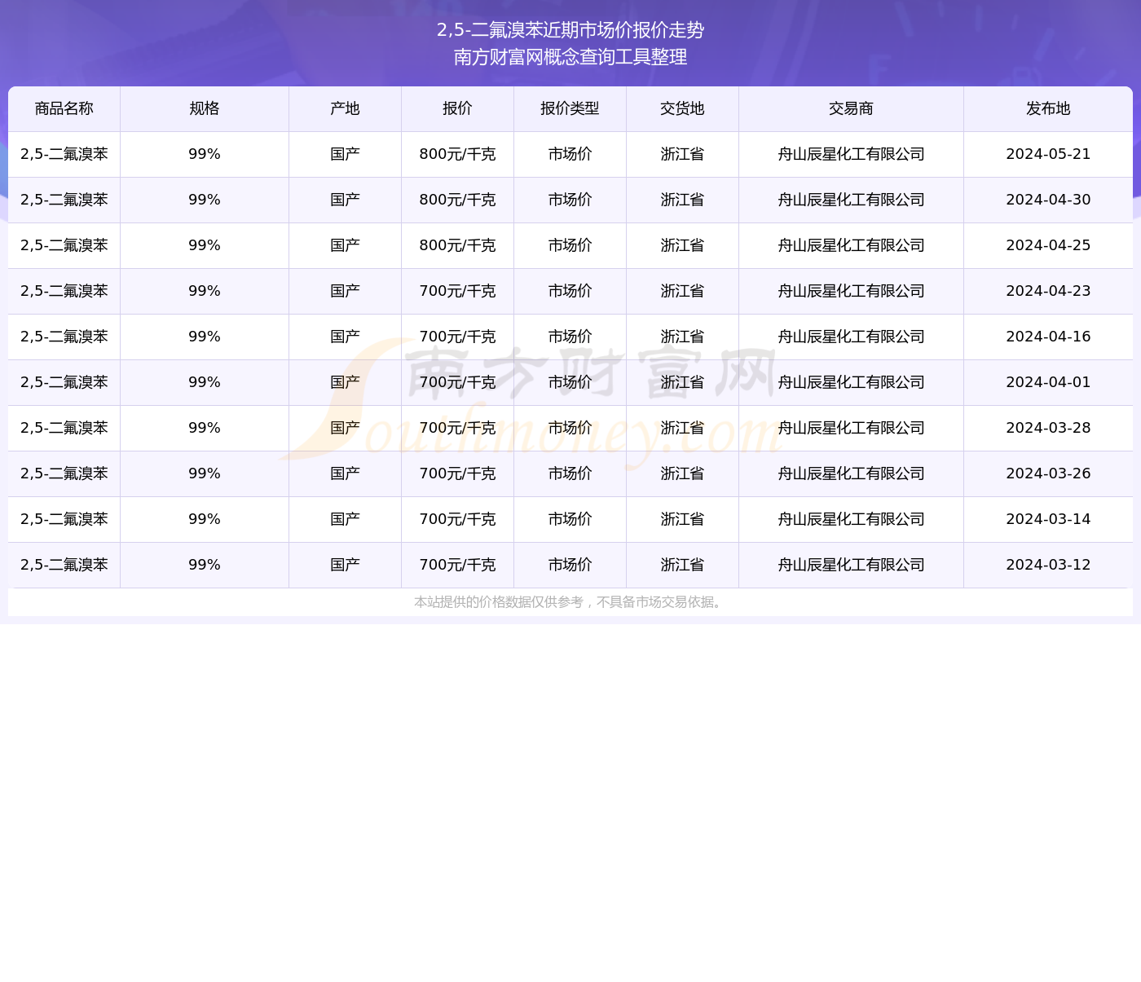The width and height of the screenshot is (1141, 982).
Task: Click the 800元/千克 price in 2024-04-30 row
Action: pos(457,200)
